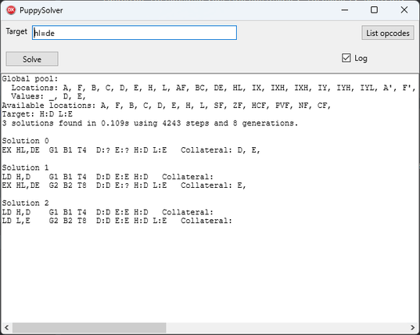Click the 'Solution 1' heading text
This screenshot has width=420, height=335.
(x=26, y=167)
